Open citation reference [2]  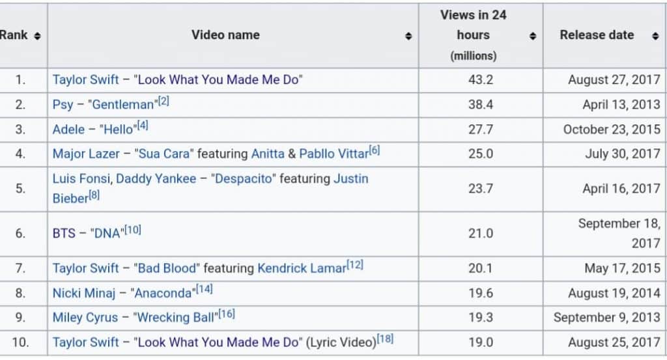click(x=163, y=102)
